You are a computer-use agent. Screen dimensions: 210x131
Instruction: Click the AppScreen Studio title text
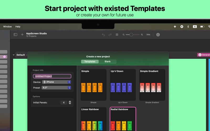(x=36, y=34)
